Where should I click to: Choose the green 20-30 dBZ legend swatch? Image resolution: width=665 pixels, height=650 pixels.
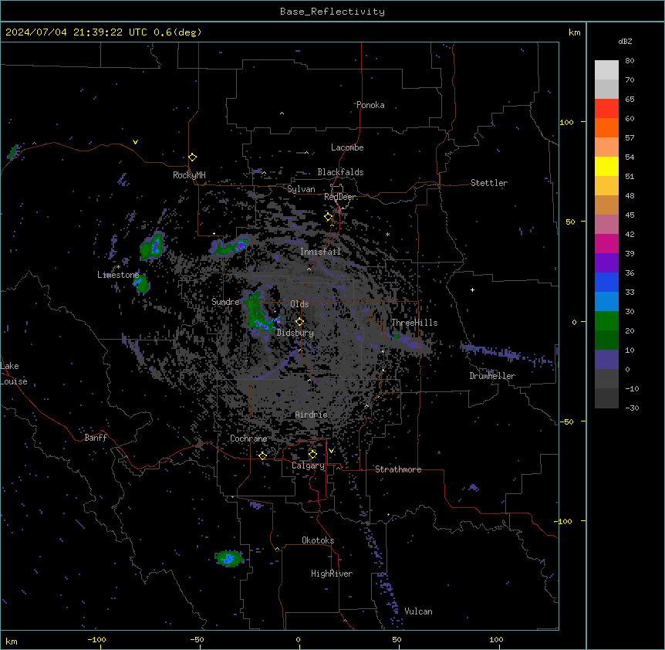click(x=606, y=321)
